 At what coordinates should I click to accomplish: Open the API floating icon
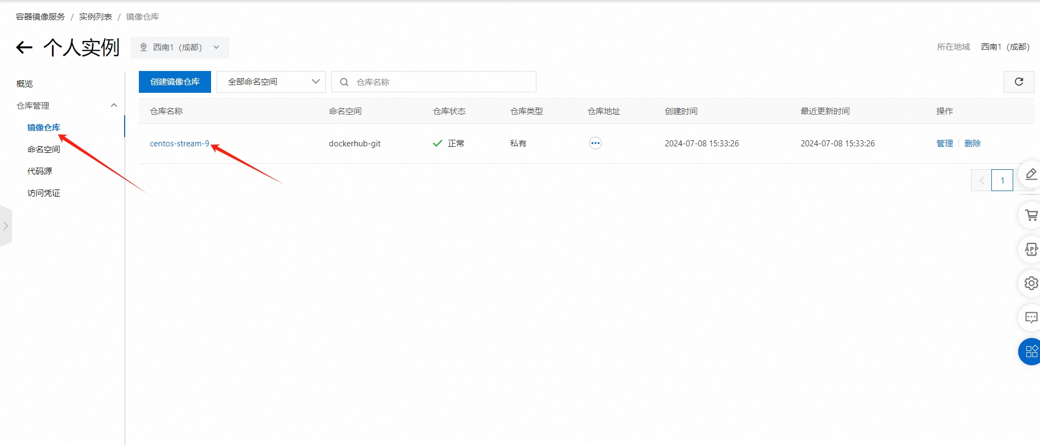pyautogui.click(x=1031, y=250)
